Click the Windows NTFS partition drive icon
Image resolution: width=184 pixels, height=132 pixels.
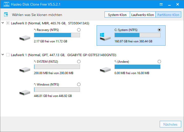tap(25, 93)
